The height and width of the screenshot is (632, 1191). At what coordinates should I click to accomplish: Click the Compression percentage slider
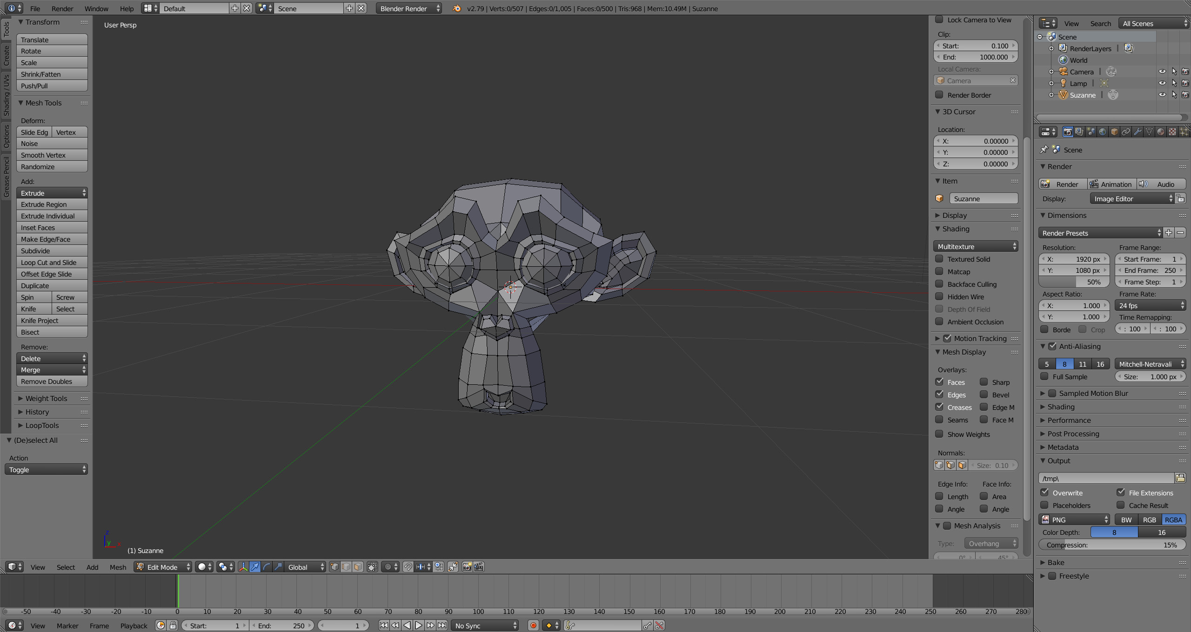pos(1112,545)
